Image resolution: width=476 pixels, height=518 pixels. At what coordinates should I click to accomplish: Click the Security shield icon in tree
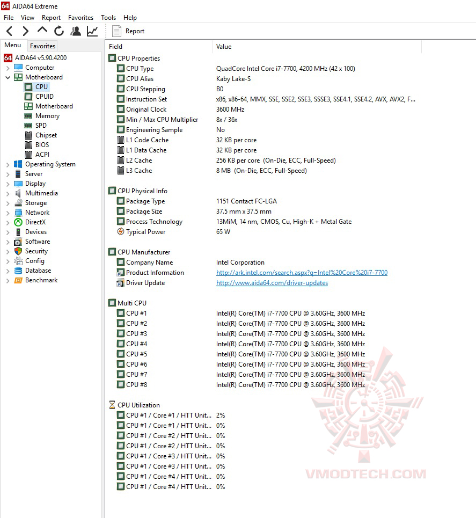18,251
